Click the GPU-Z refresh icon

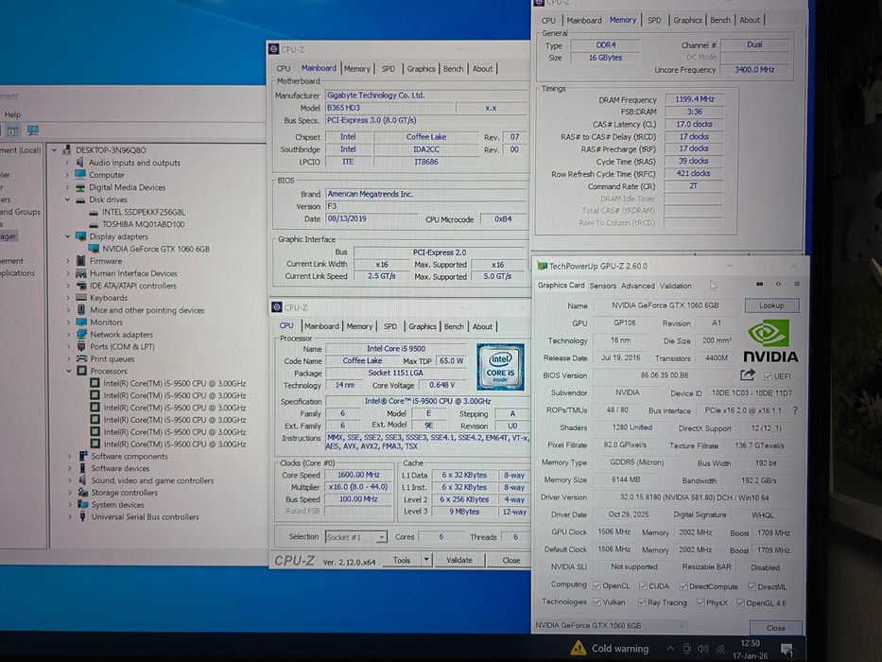tap(779, 285)
